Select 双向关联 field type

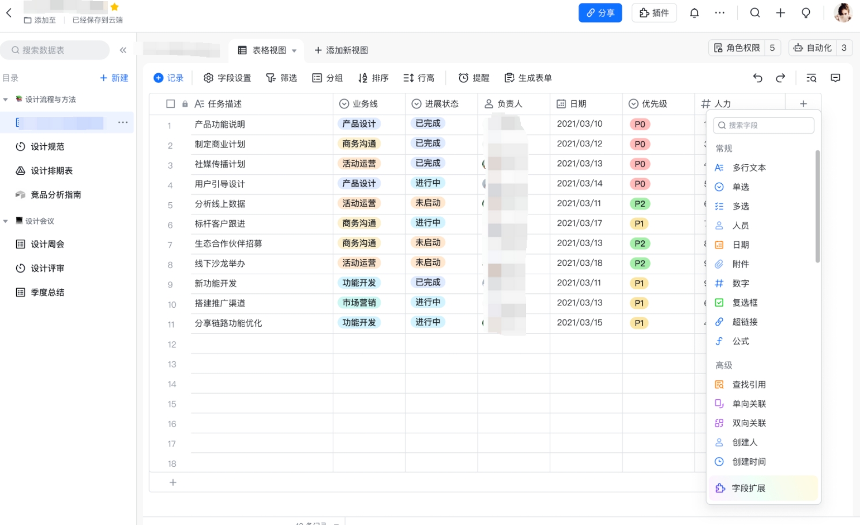749,423
